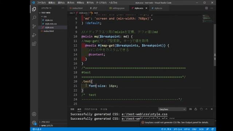Switch to the デバッグコンソール panel tab
Screen dimensions: 233x131
click(91, 109)
